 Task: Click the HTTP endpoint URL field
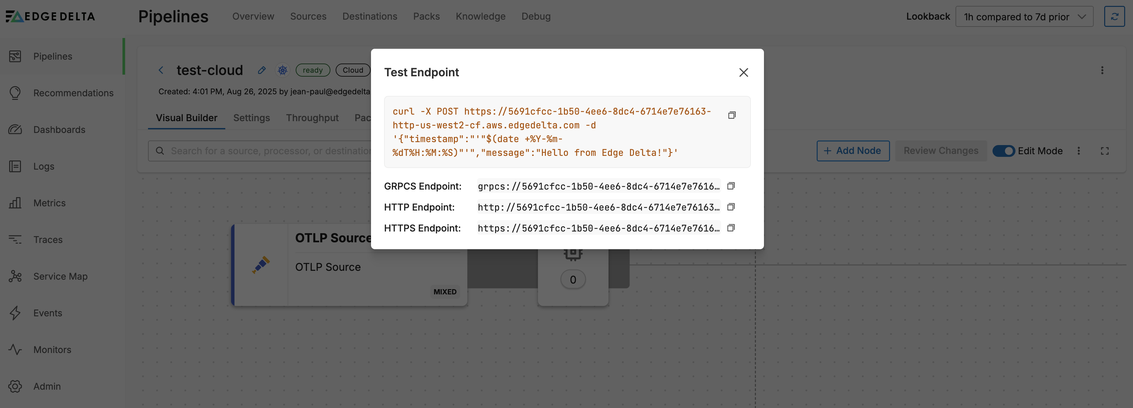[x=598, y=207]
